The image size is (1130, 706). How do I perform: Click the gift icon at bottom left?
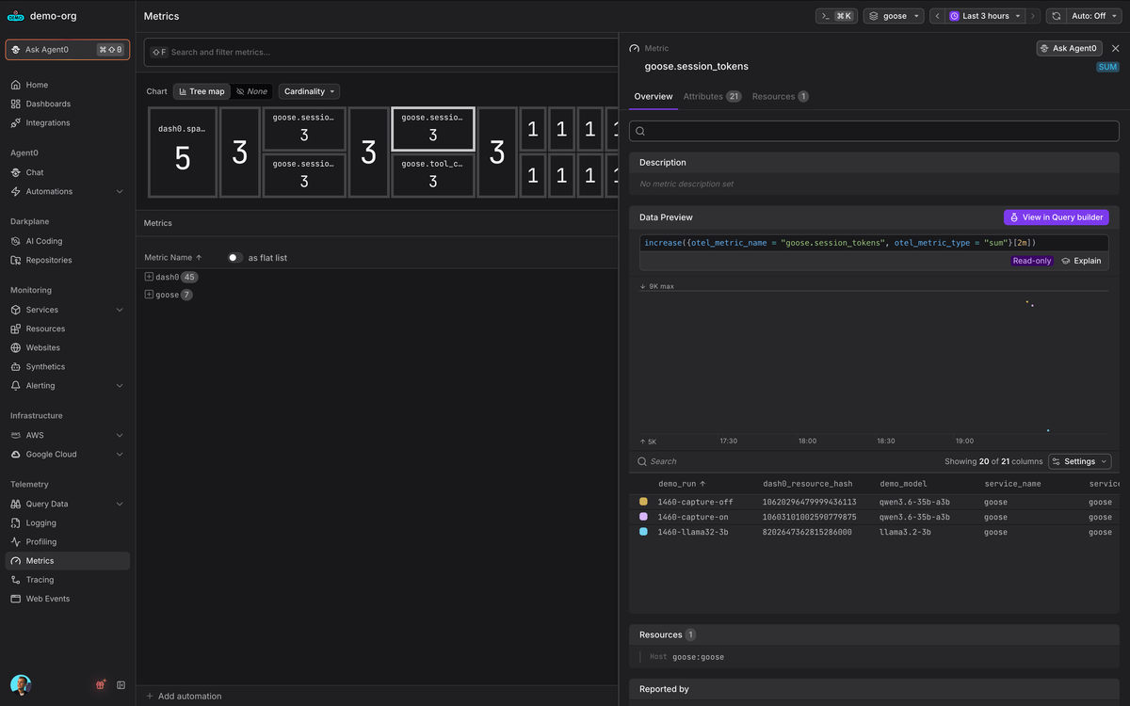click(x=101, y=685)
